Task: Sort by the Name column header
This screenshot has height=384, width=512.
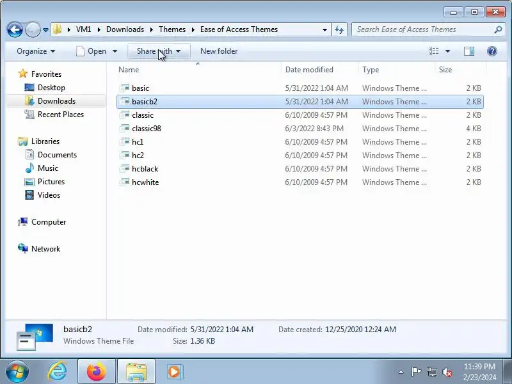Action: tap(197, 70)
